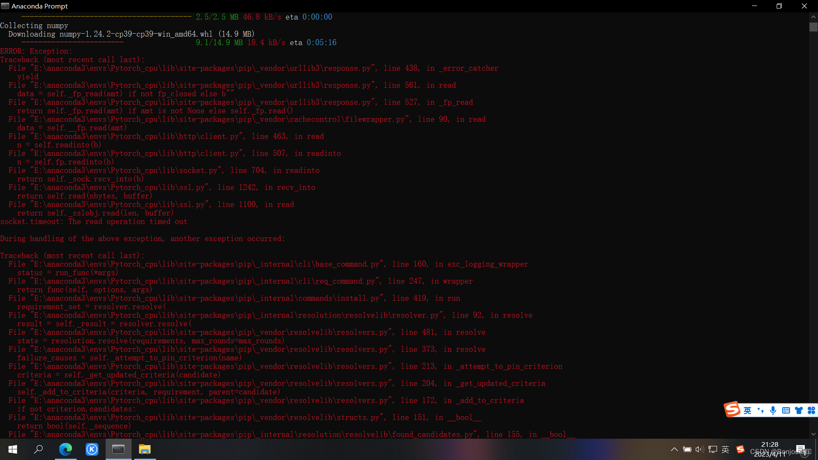Screen dimensions: 818x460
Task: Click 'socket.timeout: The read operation timed out'
Action: [x=94, y=221]
